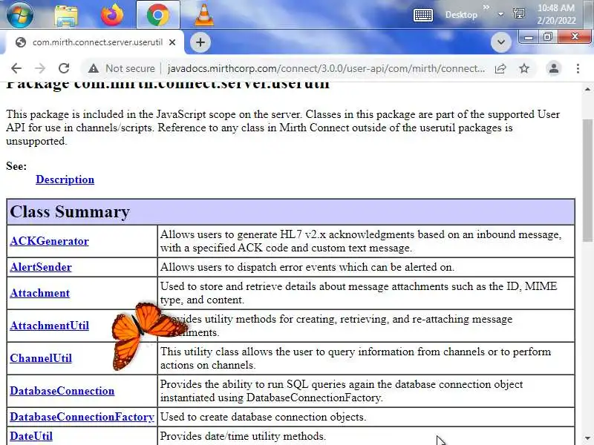Screen dimensions: 594x445
Task: Open the Attachment class link
Action: (40, 293)
